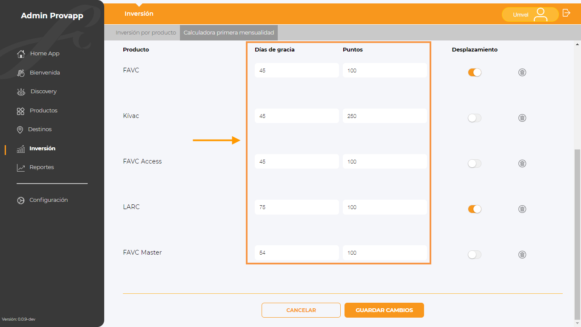581x327 pixels.
Task: Open the Inversión por producto tab
Action: tap(146, 32)
